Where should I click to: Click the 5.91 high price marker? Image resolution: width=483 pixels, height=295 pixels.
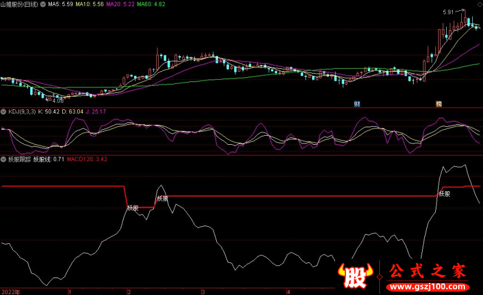(x=448, y=11)
